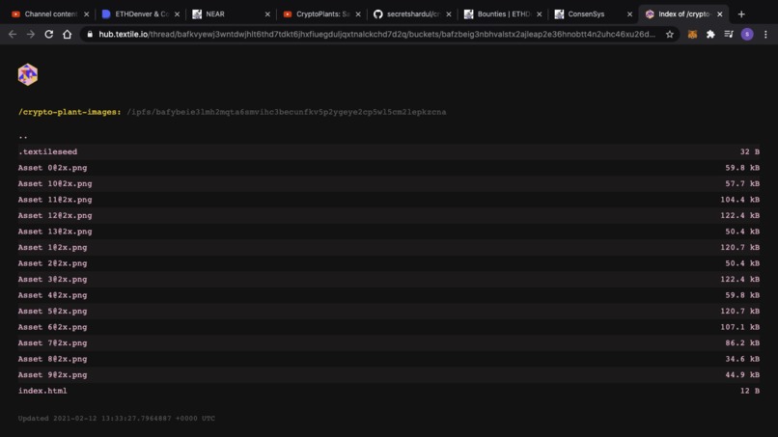Viewport: 778px width, 437px height.
Task: Click the hub.textile.io address bar
Action: click(377, 34)
